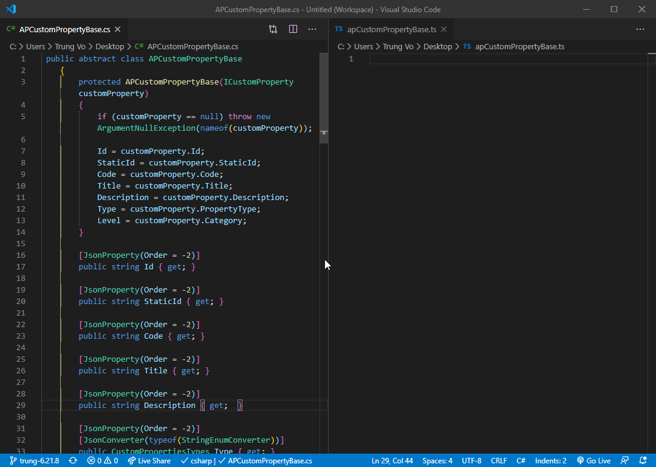The width and height of the screenshot is (656, 467).
Task: Place cursor in empty line 1 of TS editor
Action: (509, 58)
